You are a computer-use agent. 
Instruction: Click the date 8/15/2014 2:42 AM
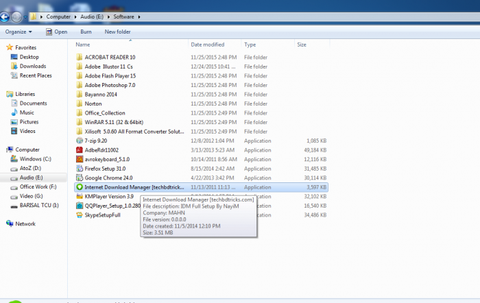tap(213, 169)
